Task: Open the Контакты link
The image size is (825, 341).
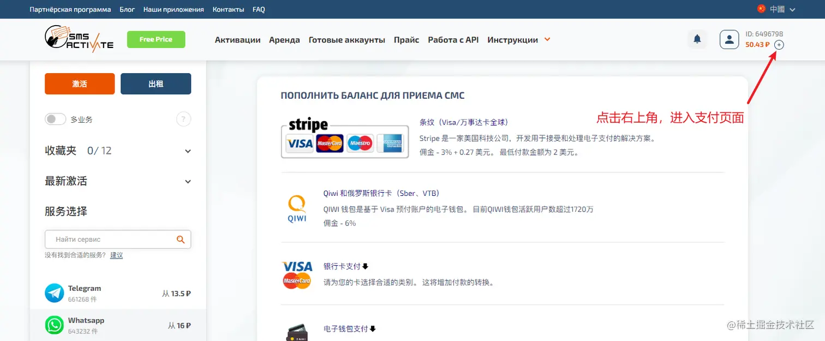Action: click(x=229, y=9)
